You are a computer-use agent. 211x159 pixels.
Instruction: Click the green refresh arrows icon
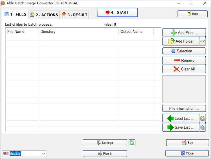click(x=132, y=143)
